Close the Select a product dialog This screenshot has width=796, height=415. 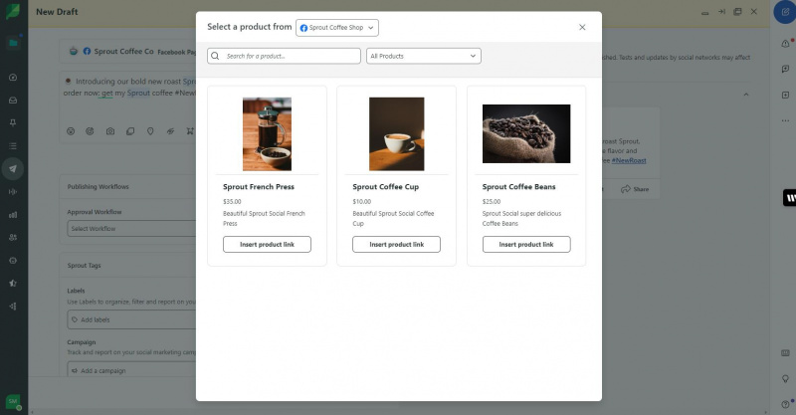tap(582, 28)
